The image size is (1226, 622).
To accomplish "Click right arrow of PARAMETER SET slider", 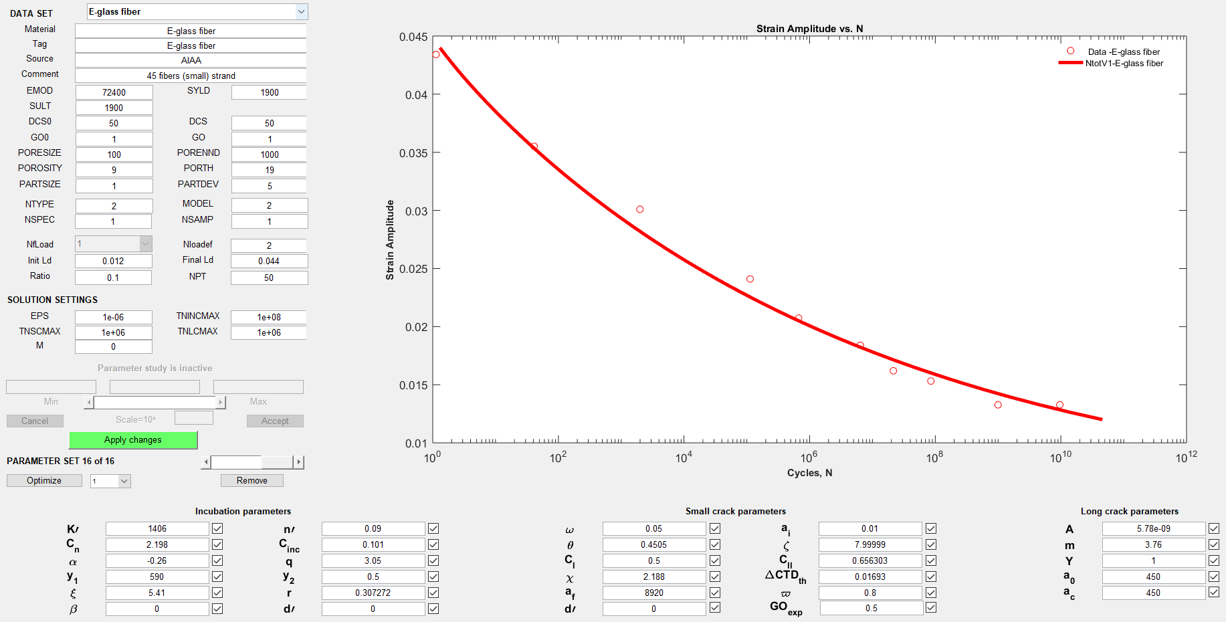I will [x=298, y=462].
